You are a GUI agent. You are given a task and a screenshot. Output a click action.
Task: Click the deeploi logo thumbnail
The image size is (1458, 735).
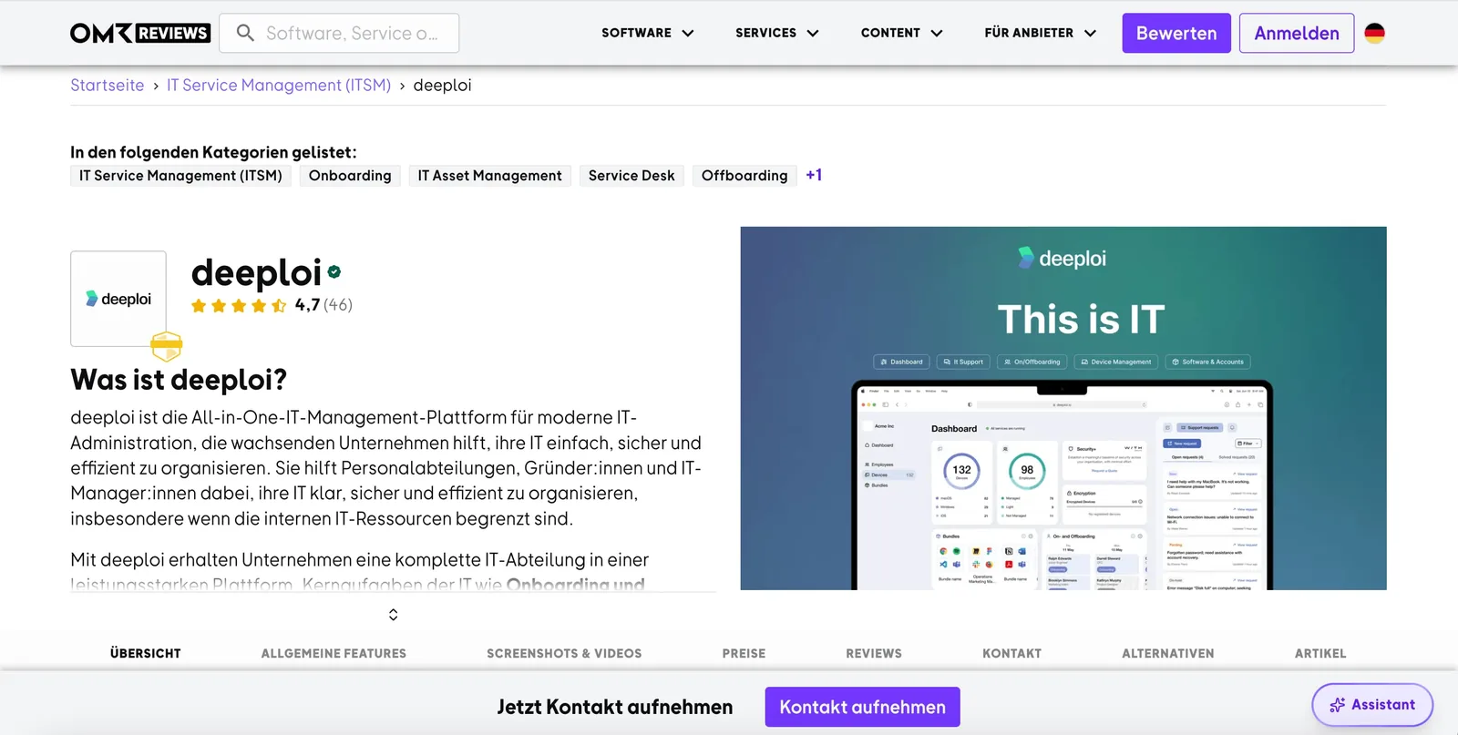click(118, 299)
